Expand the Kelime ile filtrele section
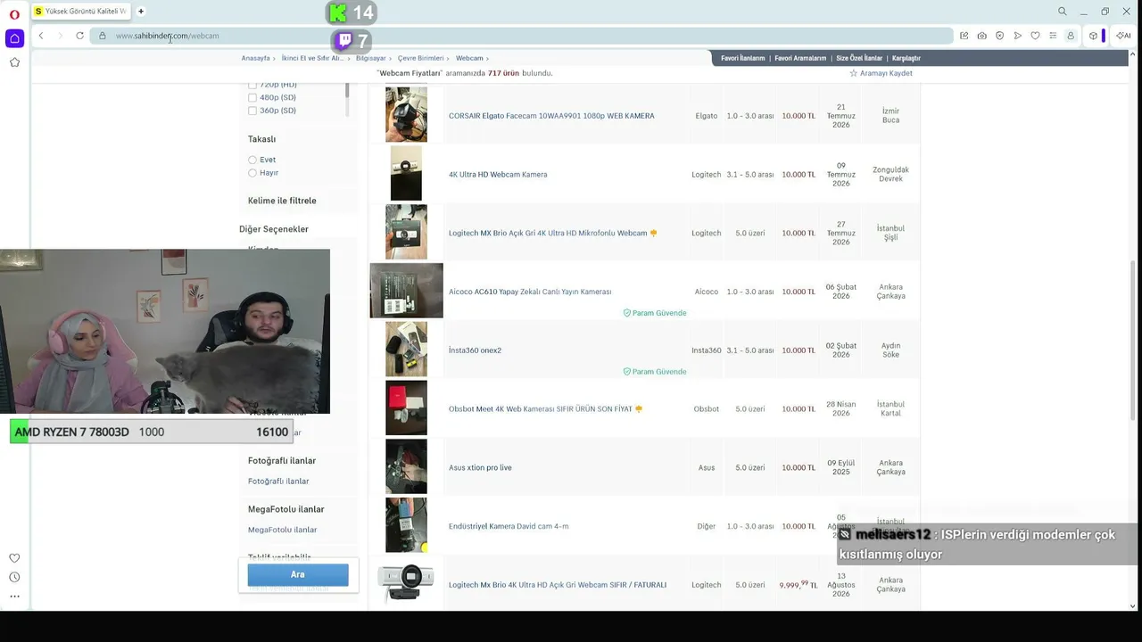 [x=282, y=201]
